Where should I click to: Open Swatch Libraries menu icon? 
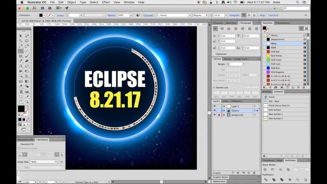click(x=265, y=87)
